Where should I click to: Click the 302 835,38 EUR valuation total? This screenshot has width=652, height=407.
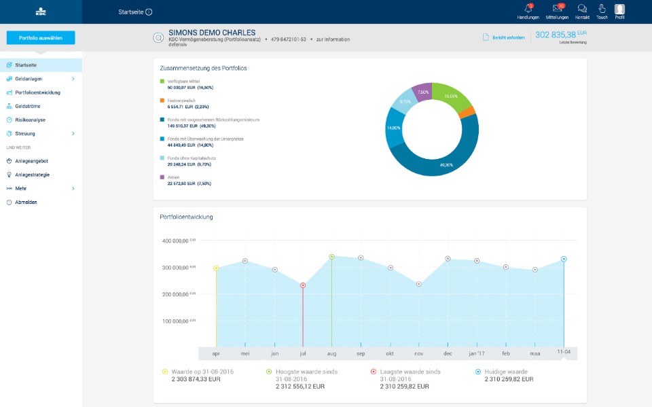click(x=561, y=35)
